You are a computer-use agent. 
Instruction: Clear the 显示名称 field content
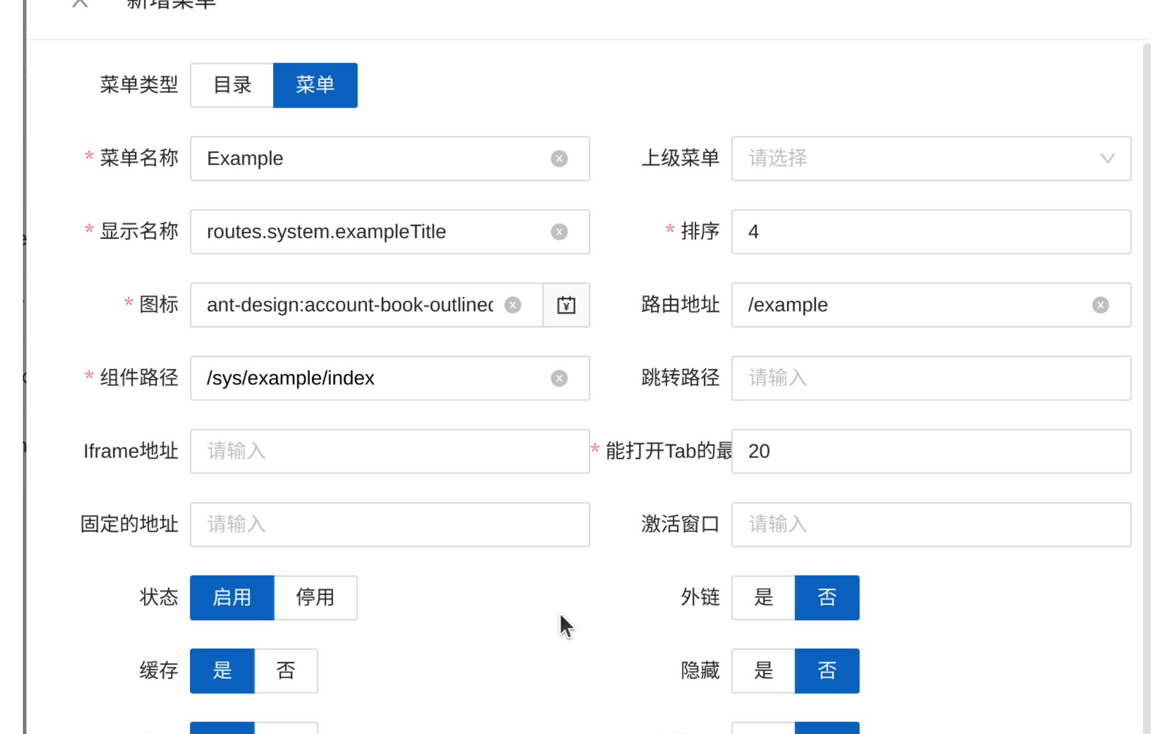[559, 231]
